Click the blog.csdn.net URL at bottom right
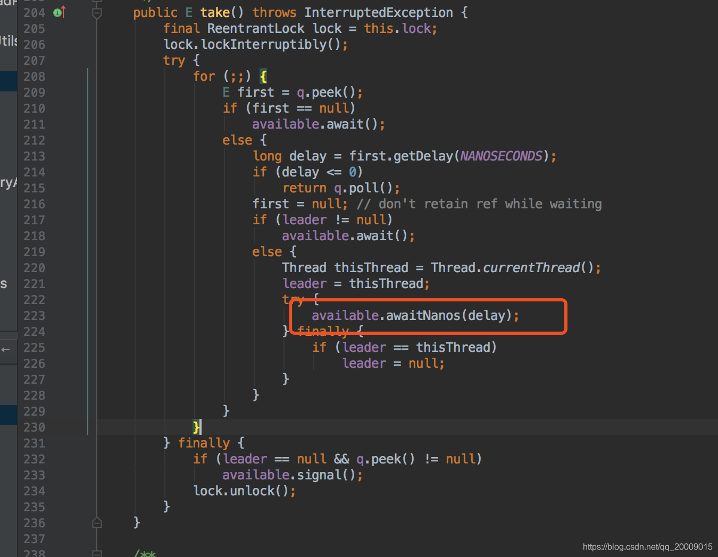The image size is (718, 557). point(647,547)
